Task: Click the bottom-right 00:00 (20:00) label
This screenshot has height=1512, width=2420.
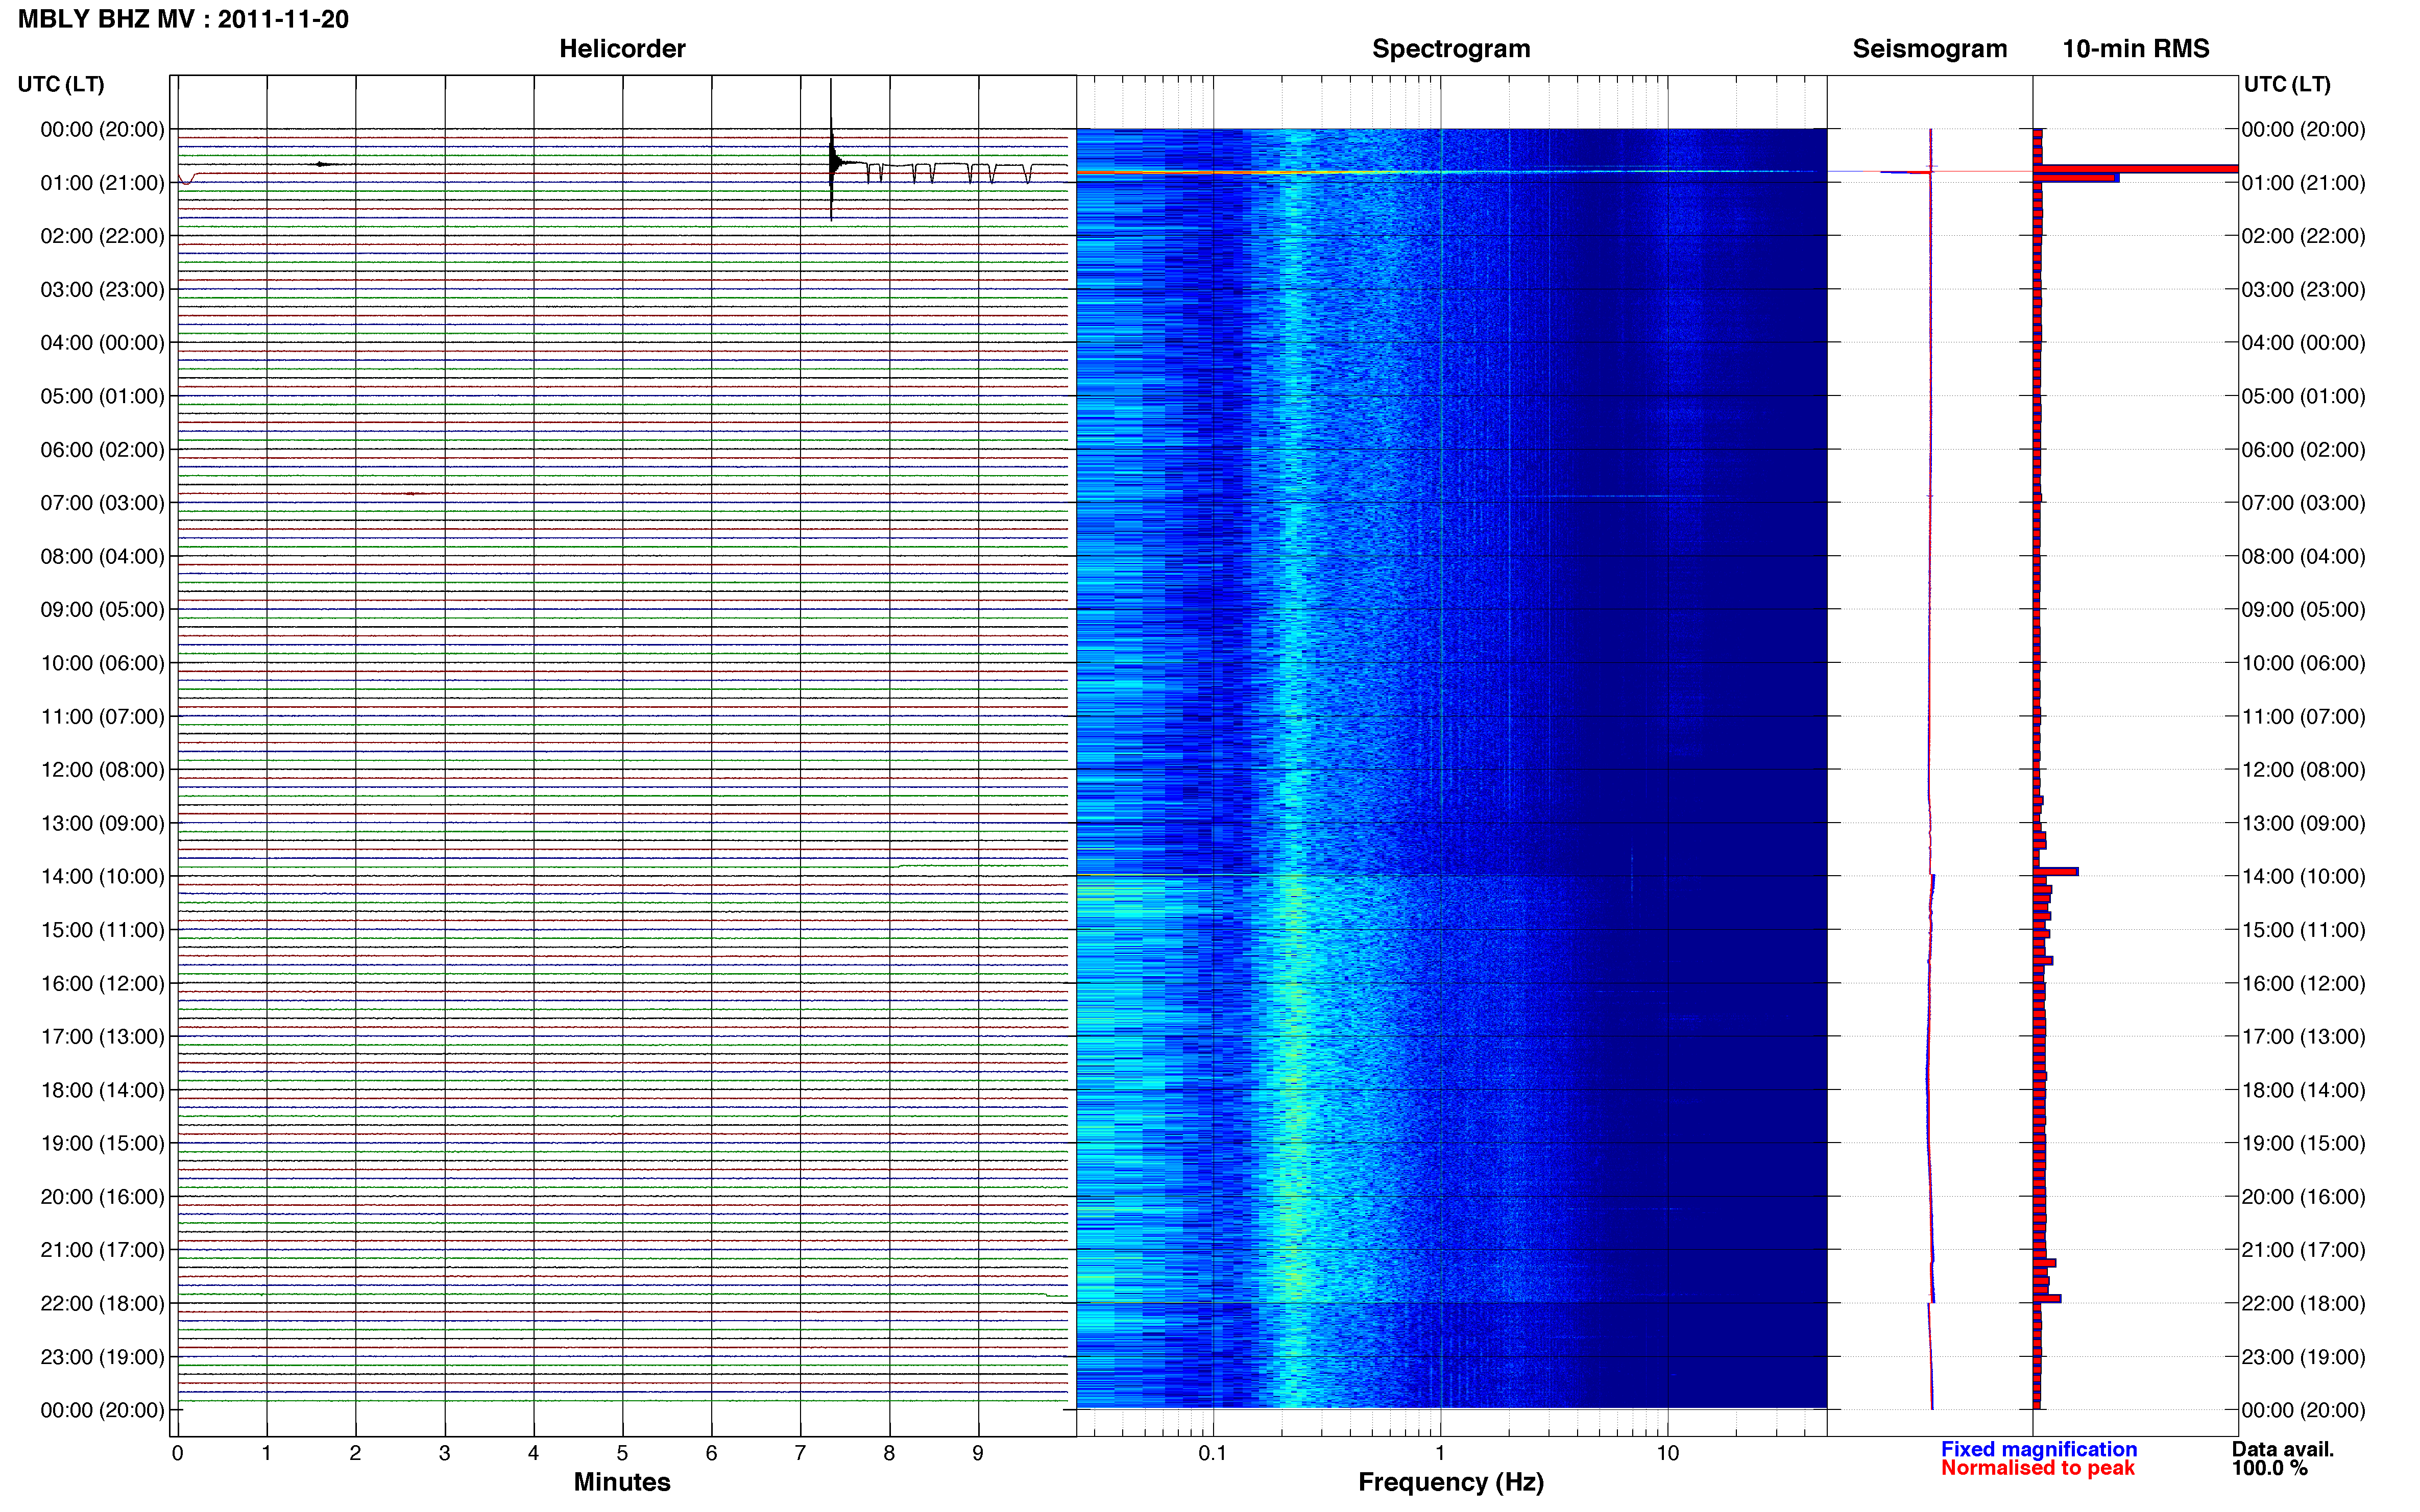Action: (2303, 1410)
